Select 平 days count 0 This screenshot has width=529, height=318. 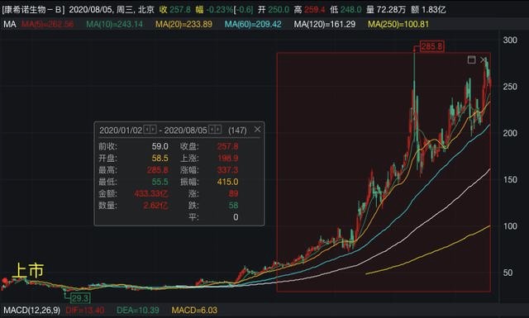(x=236, y=217)
